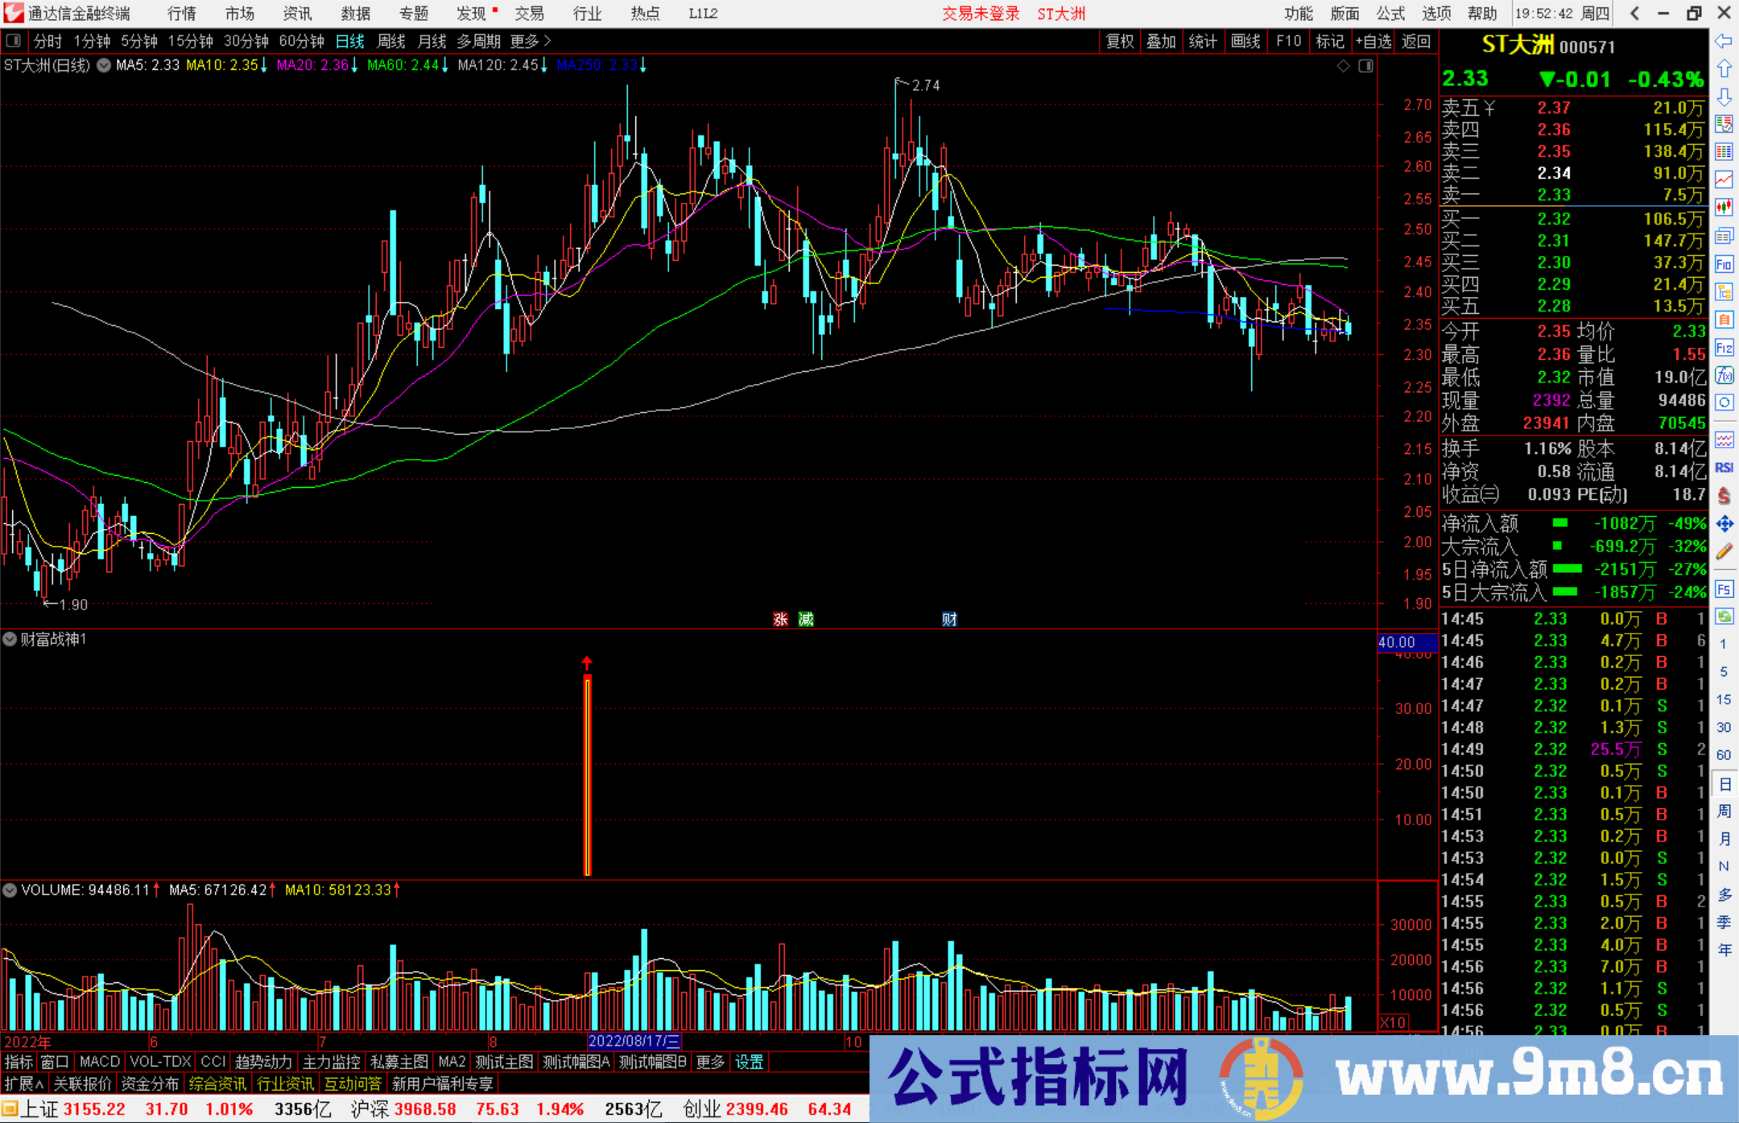Screen dimensions: 1739x1123
Task: Click the diamond marker icon above chart
Action: tap(1343, 66)
